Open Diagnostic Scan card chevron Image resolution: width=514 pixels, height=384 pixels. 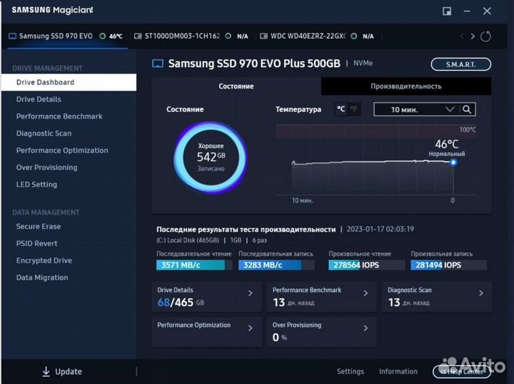[x=481, y=293]
